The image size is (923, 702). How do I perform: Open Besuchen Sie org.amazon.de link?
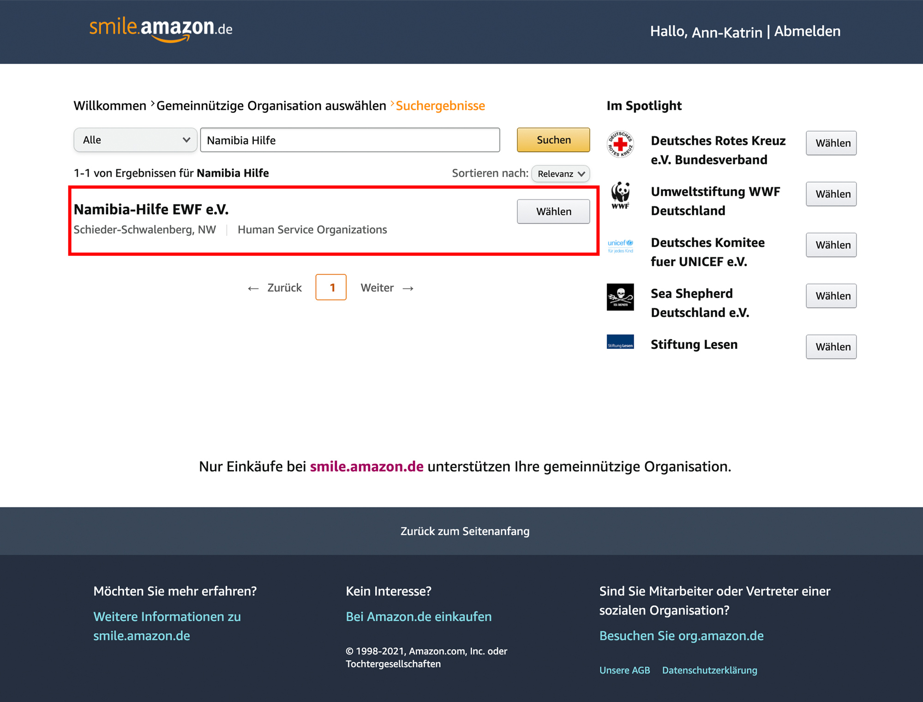(681, 636)
